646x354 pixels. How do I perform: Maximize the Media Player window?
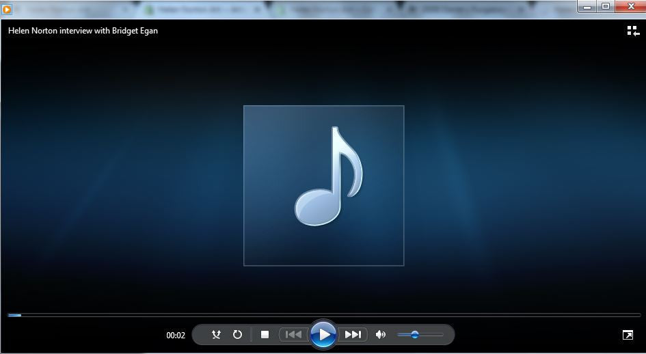coord(605,7)
